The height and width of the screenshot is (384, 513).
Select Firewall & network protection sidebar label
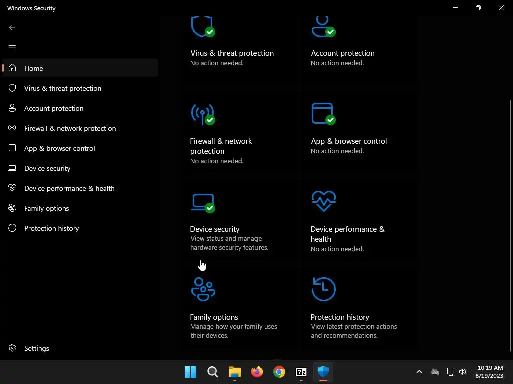tap(70, 128)
